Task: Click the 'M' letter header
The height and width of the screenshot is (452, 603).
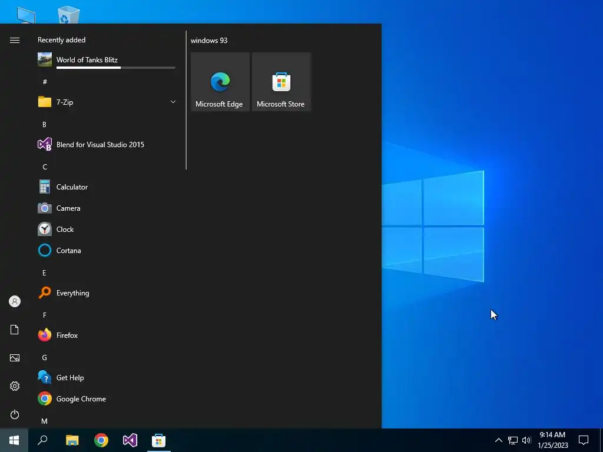Action: click(x=45, y=421)
